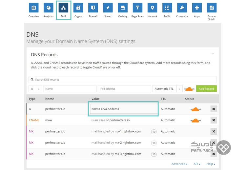Click priority badge 10 for mx-1.rightbox.com
The width and height of the screenshot is (246, 170).
(154, 132)
